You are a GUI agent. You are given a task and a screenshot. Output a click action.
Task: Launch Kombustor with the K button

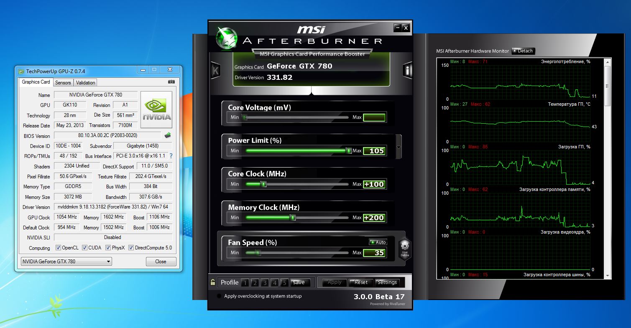point(215,70)
